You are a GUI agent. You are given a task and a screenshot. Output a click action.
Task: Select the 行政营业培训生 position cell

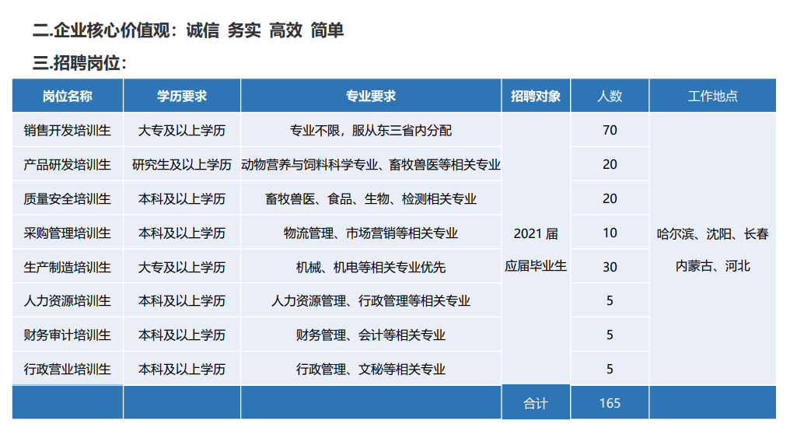click(x=68, y=370)
